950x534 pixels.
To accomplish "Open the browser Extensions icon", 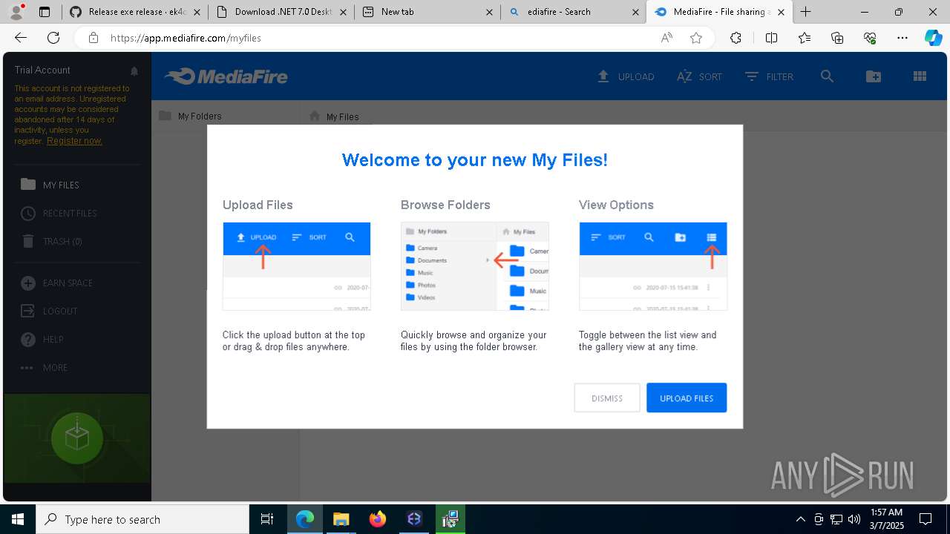I will [736, 38].
